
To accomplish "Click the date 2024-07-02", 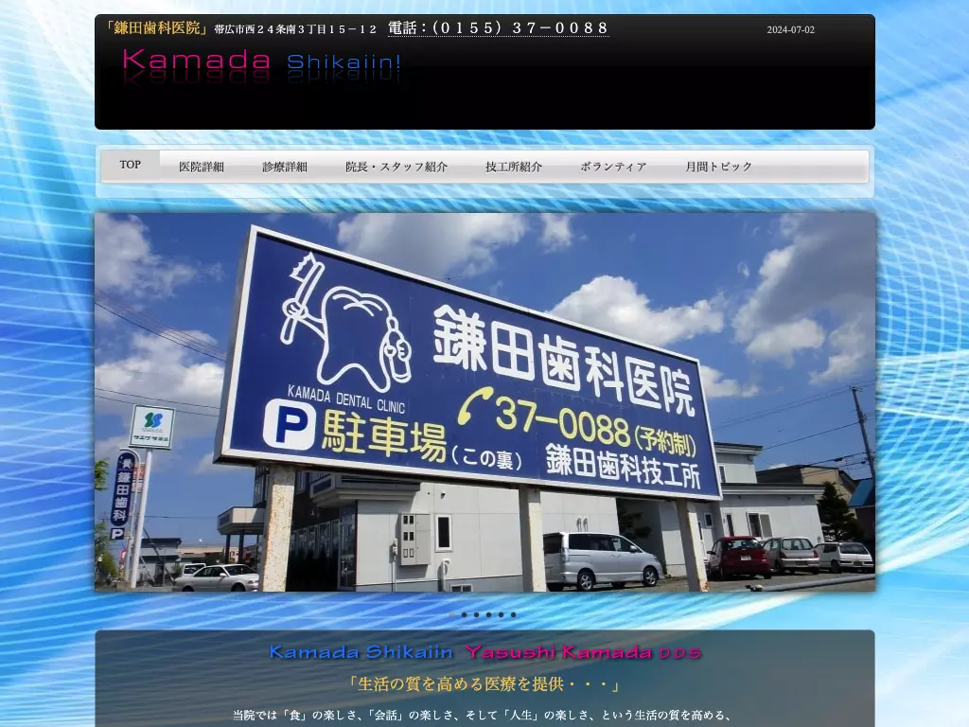I will coord(790,29).
